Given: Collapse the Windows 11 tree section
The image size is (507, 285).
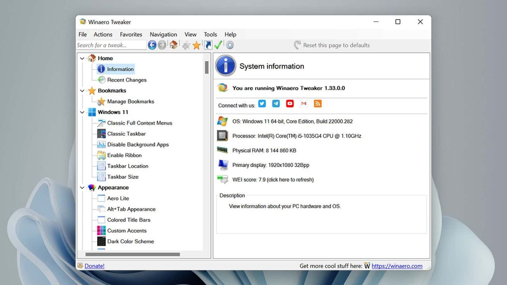Looking at the screenshot, I should pos(82,112).
